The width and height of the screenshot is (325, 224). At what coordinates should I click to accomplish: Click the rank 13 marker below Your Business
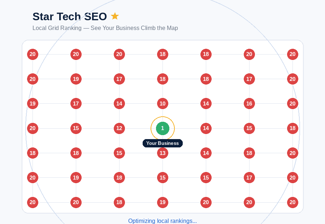(162, 153)
